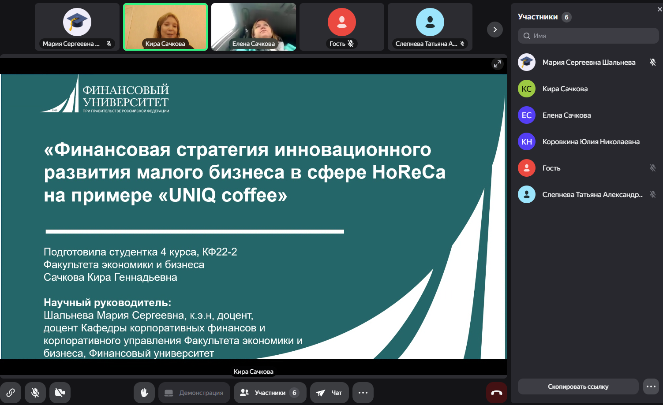Screen dimensions: 663x405
Task: Toggle the Участники panel from bottom toolbar
Action: coord(270,393)
